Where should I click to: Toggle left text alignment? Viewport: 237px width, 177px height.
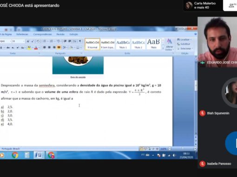pos(45,47)
